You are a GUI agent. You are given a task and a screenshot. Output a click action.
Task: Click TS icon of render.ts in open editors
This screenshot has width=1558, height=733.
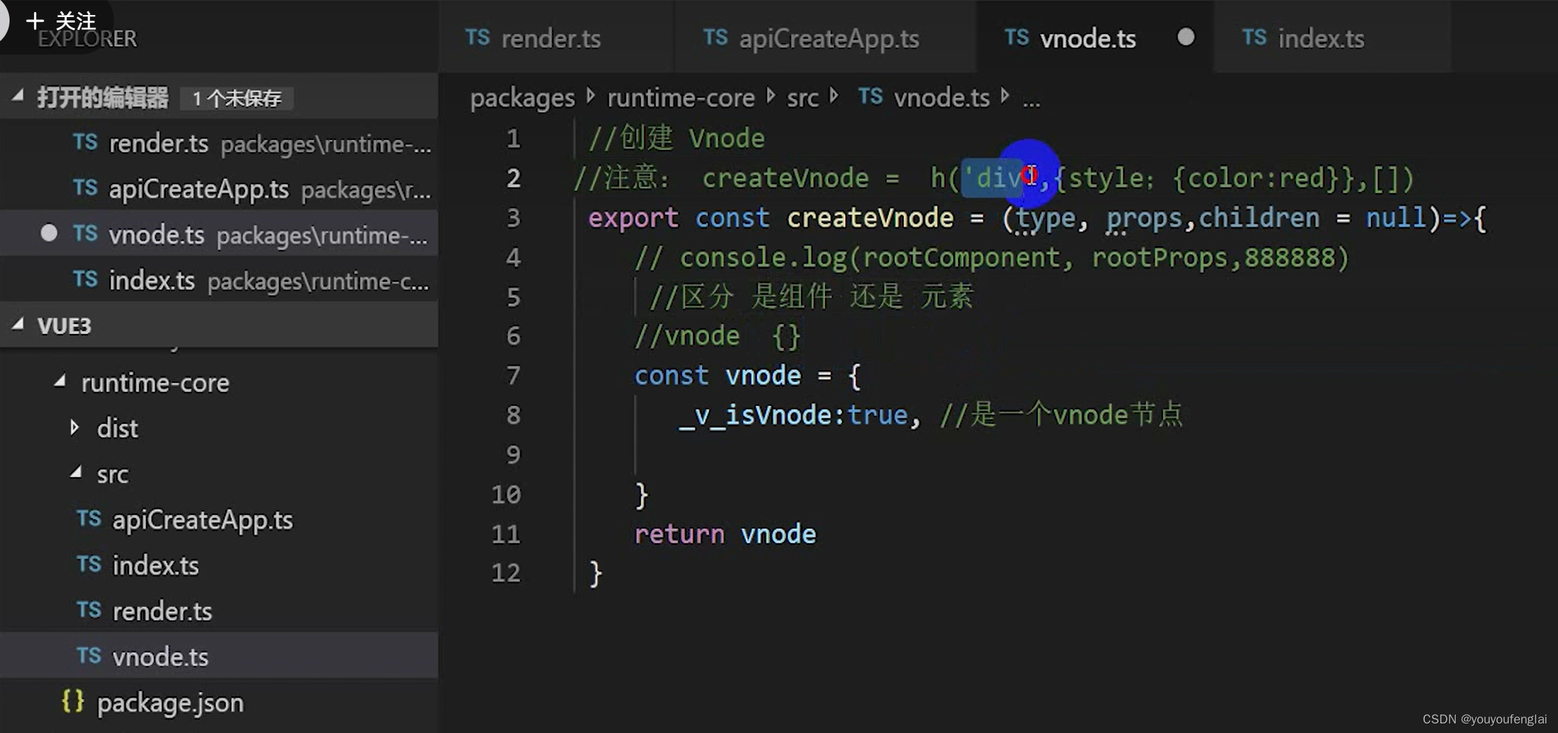[85, 143]
